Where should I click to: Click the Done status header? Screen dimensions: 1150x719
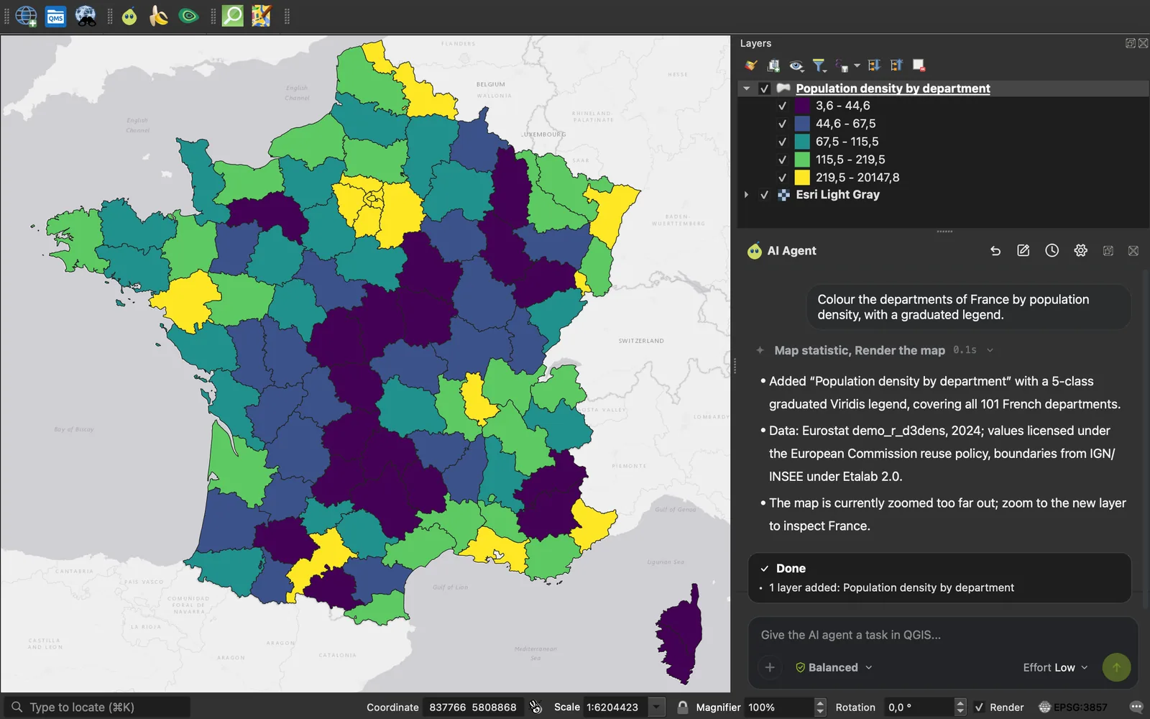(791, 569)
